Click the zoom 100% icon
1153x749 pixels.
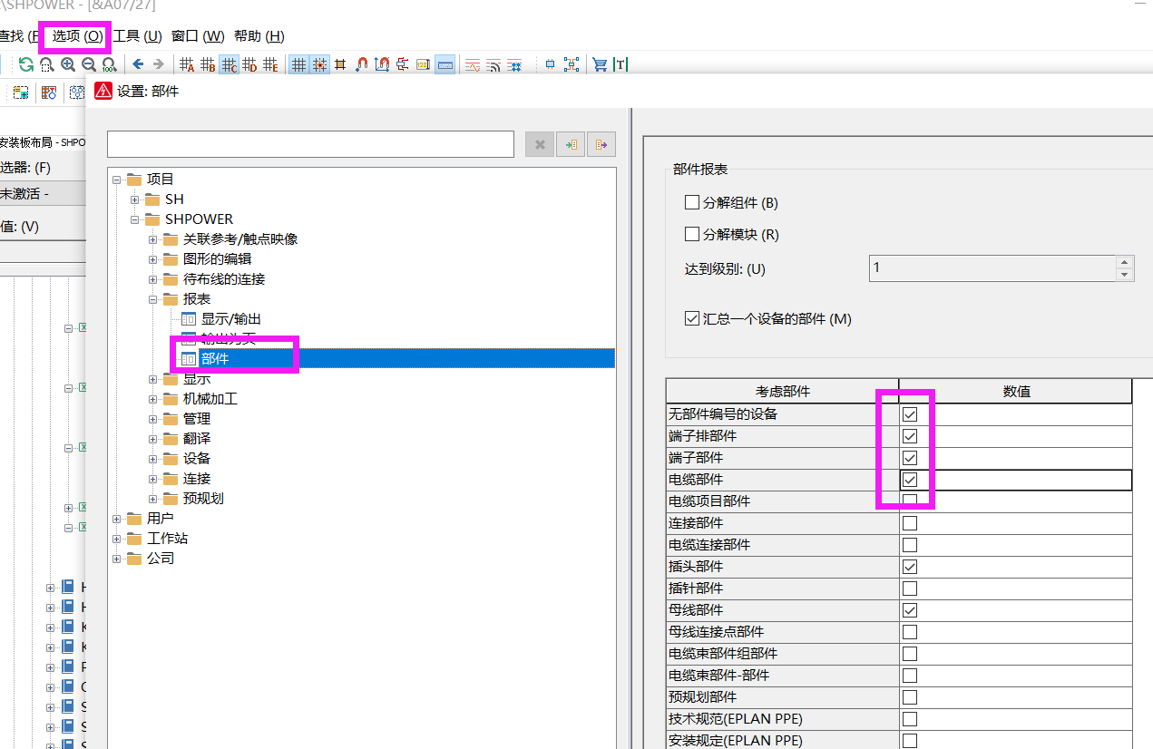point(110,64)
